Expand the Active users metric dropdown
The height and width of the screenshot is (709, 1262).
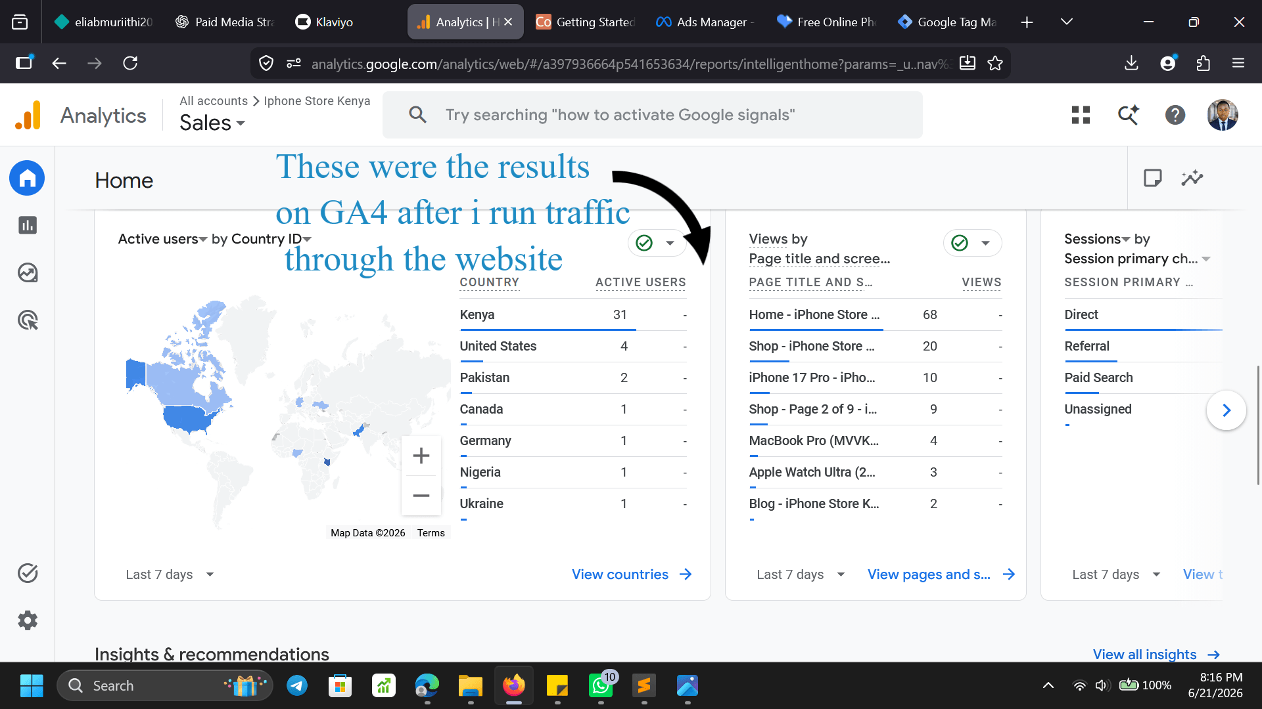point(162,239)
